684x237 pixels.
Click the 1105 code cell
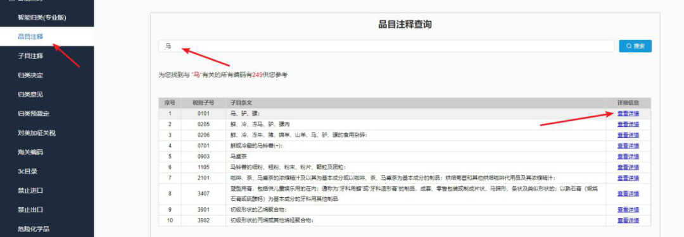pyautogui.click(x=203, y=167)
